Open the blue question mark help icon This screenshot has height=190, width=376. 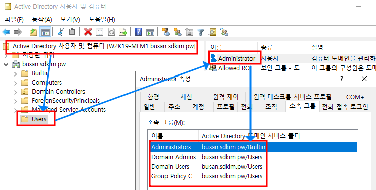pyautogui.click(x=138, y=32)
